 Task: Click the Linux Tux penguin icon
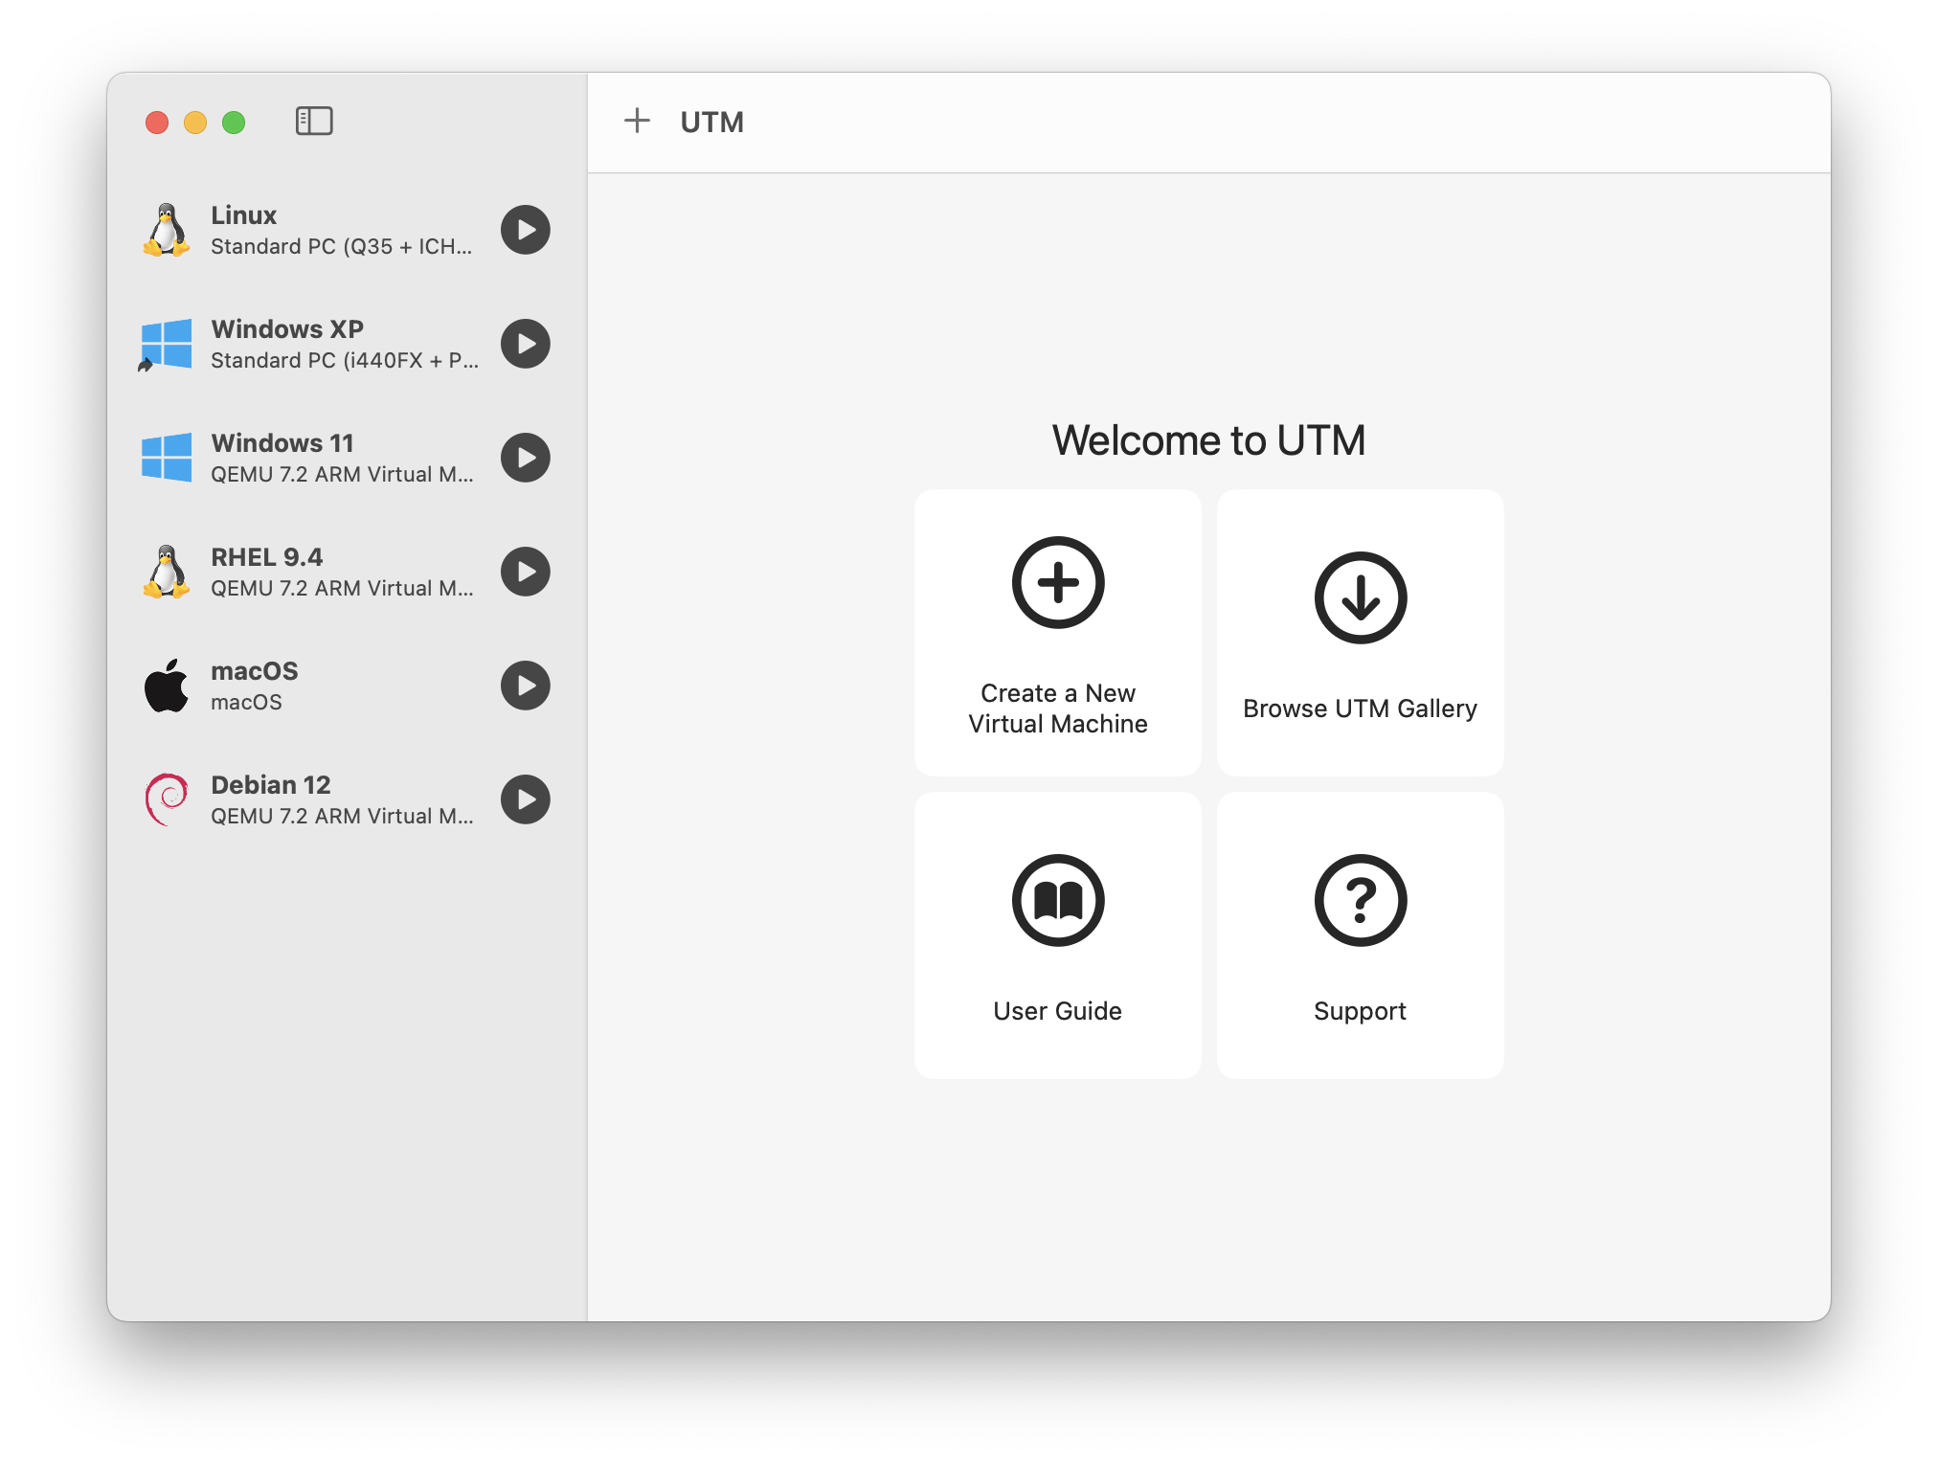pos(167,230)
